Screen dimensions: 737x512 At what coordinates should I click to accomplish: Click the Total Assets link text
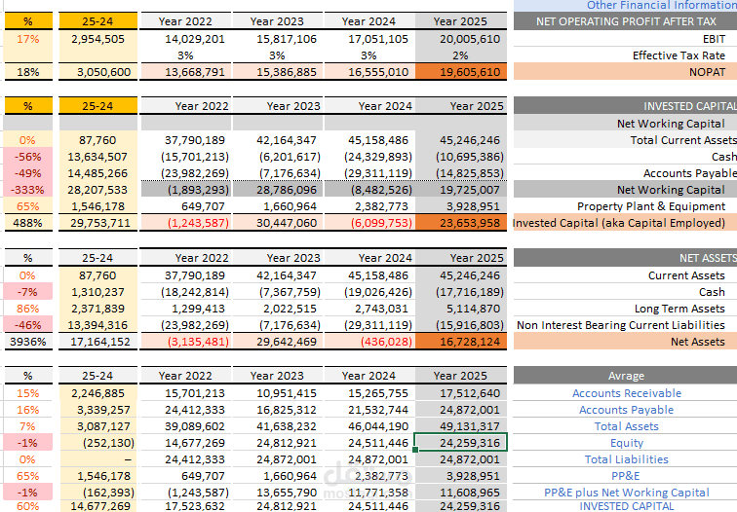pos(626,426)
